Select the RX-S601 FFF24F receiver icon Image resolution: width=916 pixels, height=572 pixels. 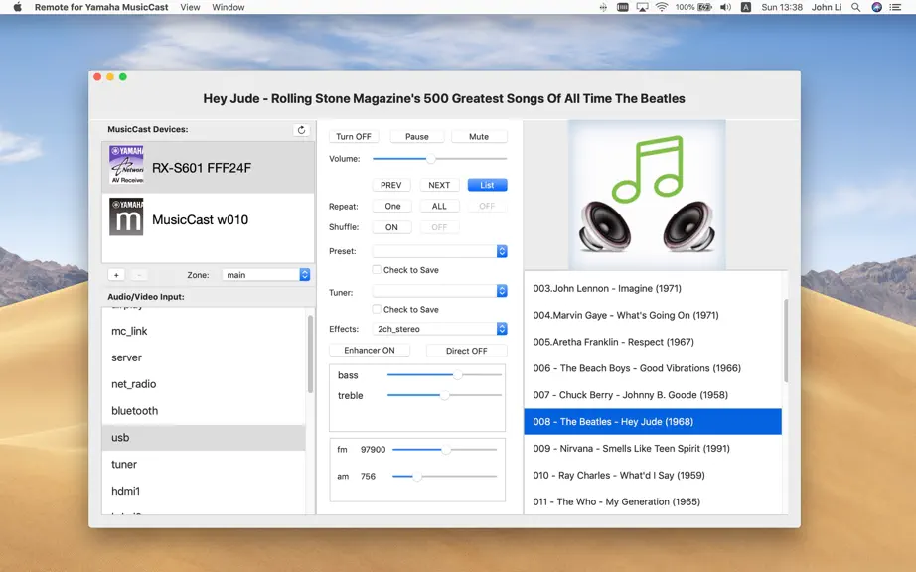coord(126,165)
